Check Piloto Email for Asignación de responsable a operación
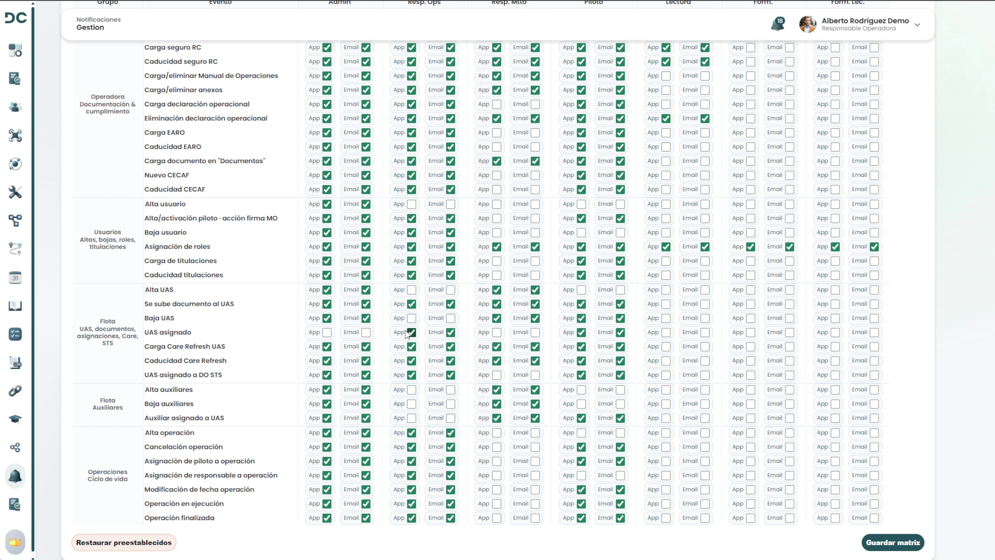The width and height of the screenshot is (995, 560). tap(620, 475)
